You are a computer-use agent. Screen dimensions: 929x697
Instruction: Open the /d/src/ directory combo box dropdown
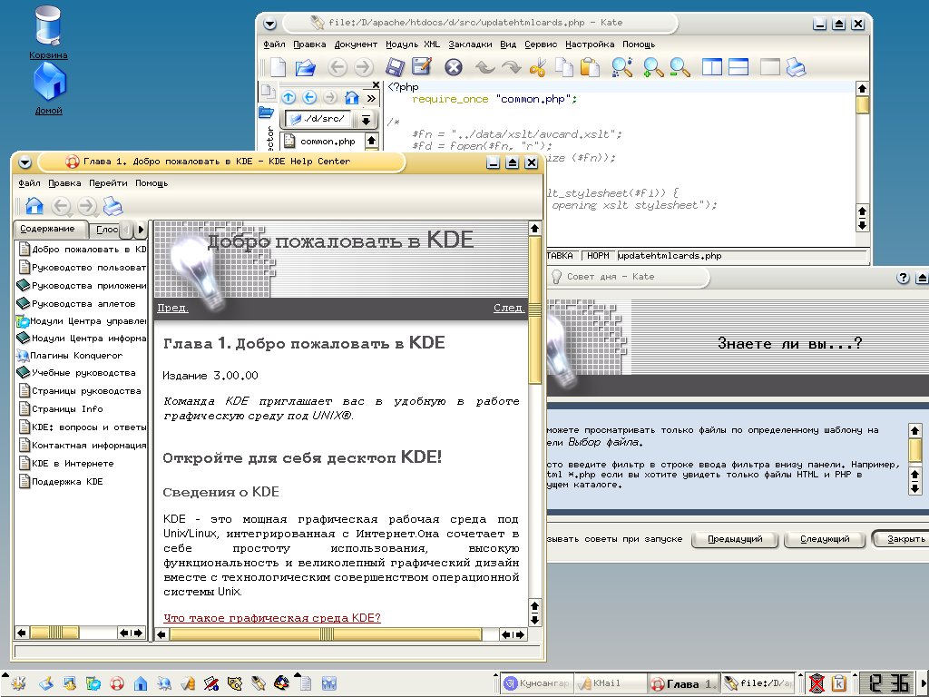(x=366, y=120)
